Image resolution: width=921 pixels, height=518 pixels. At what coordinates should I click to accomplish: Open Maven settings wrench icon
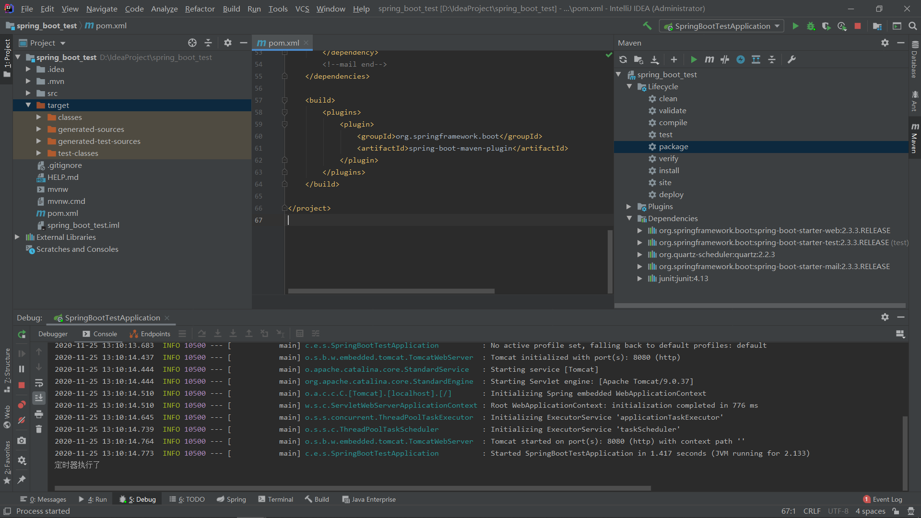[x=791, y=59]
